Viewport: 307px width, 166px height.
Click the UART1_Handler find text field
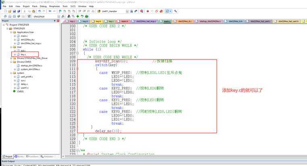113,11
